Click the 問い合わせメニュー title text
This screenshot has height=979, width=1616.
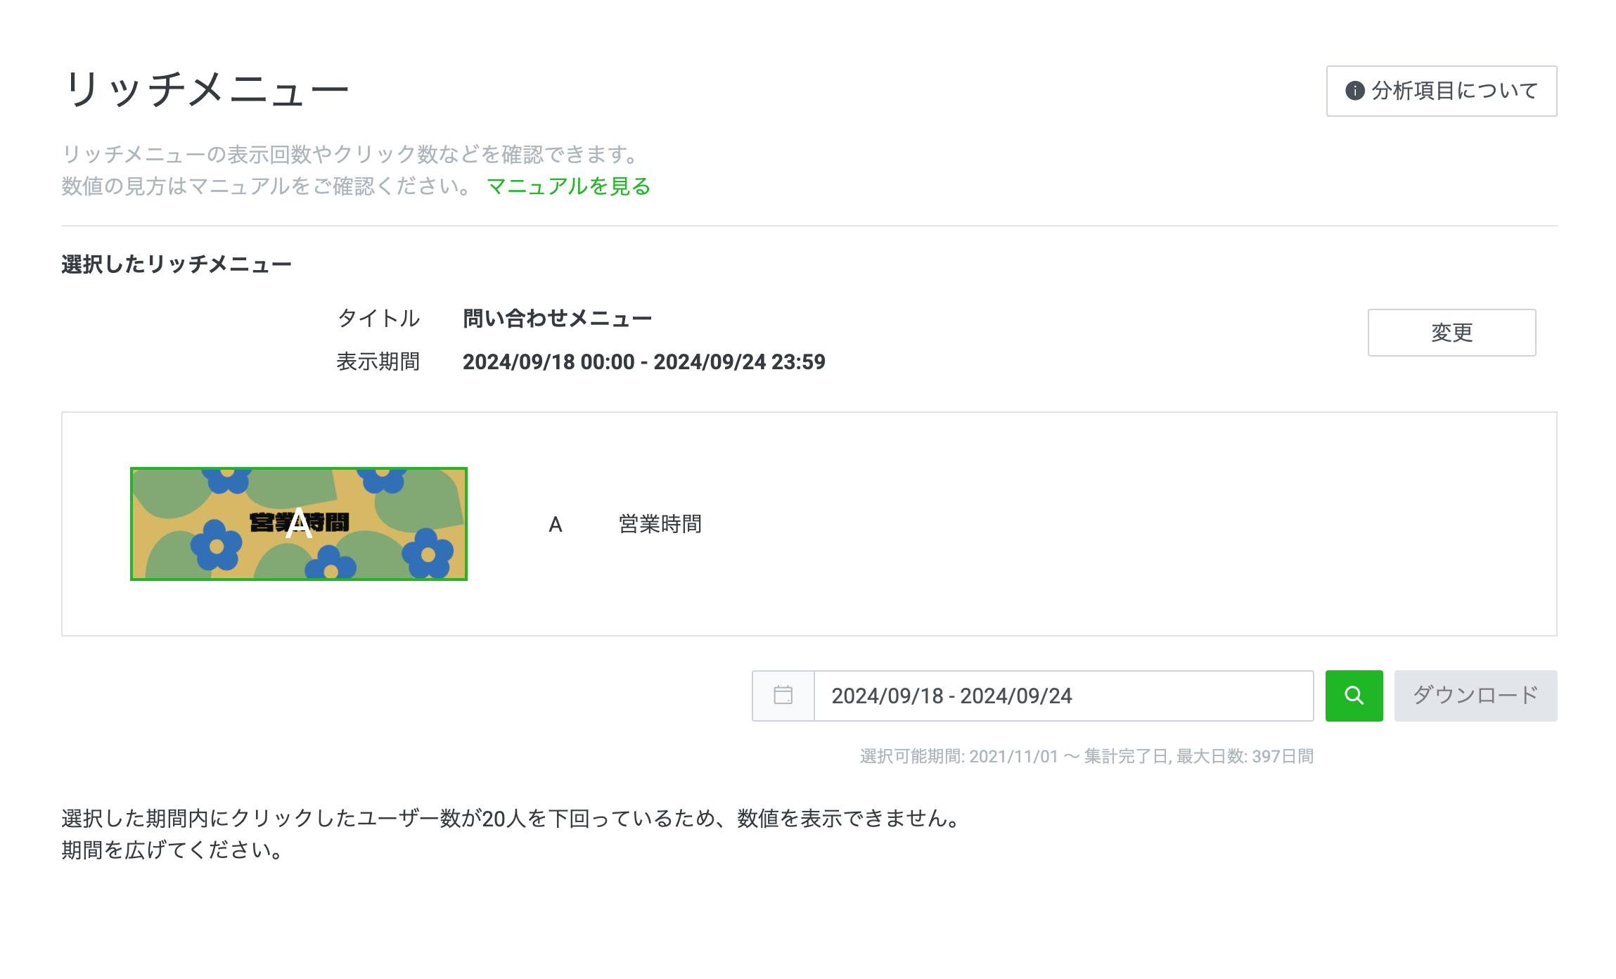pyautogui.click(x=557, y=319)
